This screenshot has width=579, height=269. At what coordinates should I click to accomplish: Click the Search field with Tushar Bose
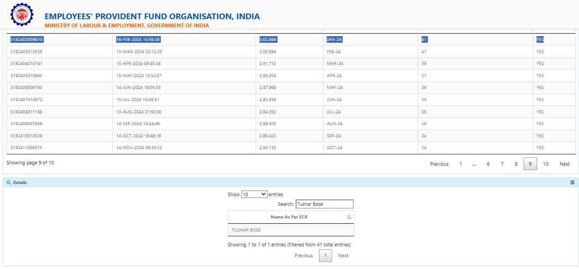tap(324, 204)
